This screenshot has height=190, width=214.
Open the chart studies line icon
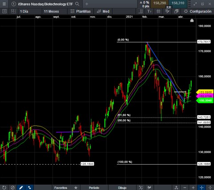click(x=149, y=188)
